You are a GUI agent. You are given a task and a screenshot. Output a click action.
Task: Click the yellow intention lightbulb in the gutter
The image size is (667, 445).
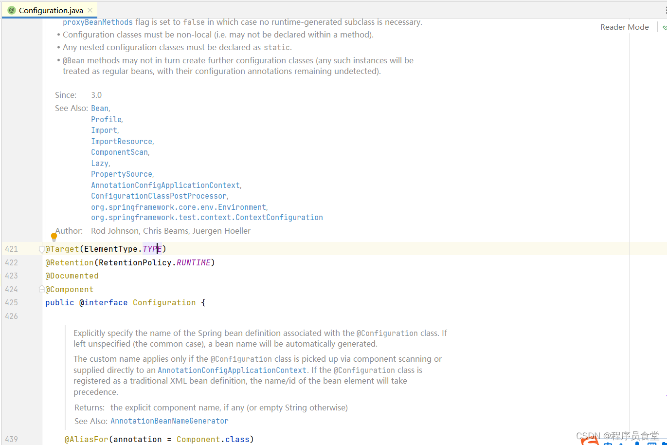(x=54, y=236)
